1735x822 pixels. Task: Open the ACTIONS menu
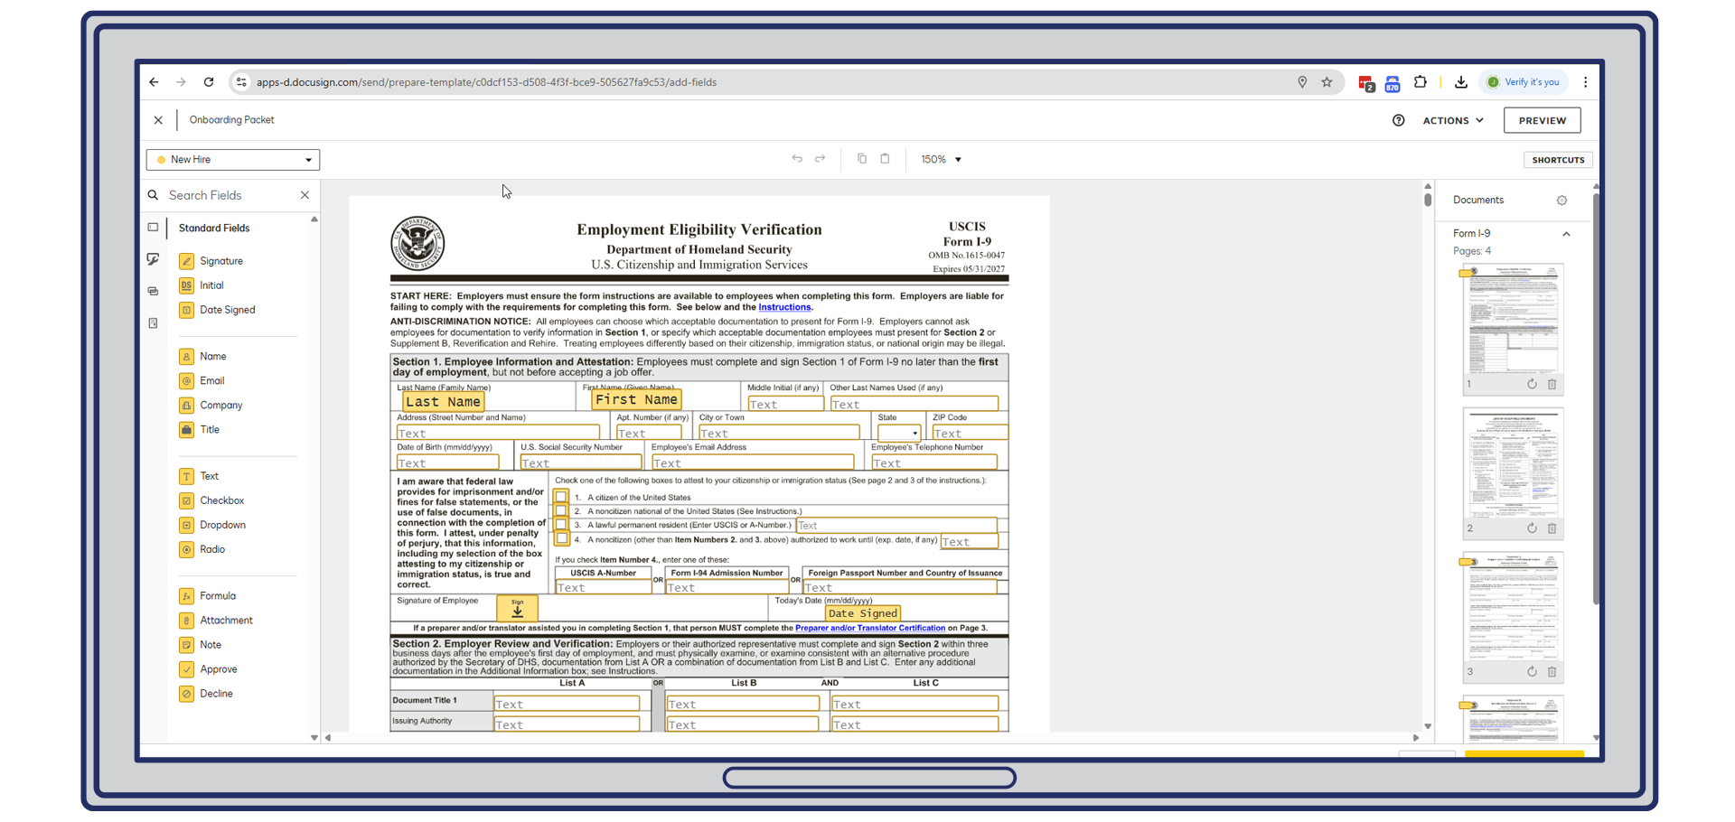click(x=1451, y=119)
